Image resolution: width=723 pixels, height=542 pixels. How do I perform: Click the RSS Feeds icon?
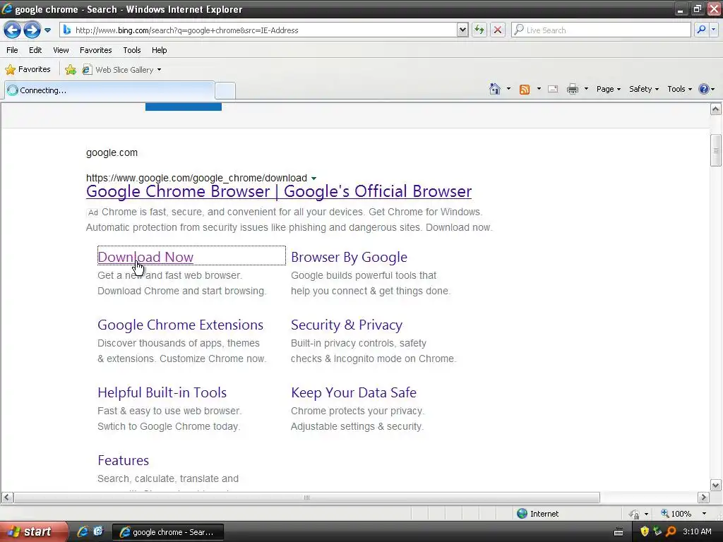click(x=525, y=90)
